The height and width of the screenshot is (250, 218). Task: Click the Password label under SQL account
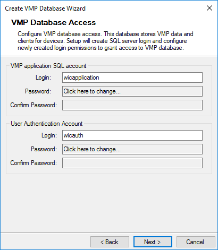tap(38, 91)
